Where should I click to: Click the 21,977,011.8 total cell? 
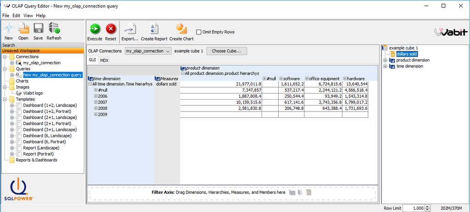221,84
